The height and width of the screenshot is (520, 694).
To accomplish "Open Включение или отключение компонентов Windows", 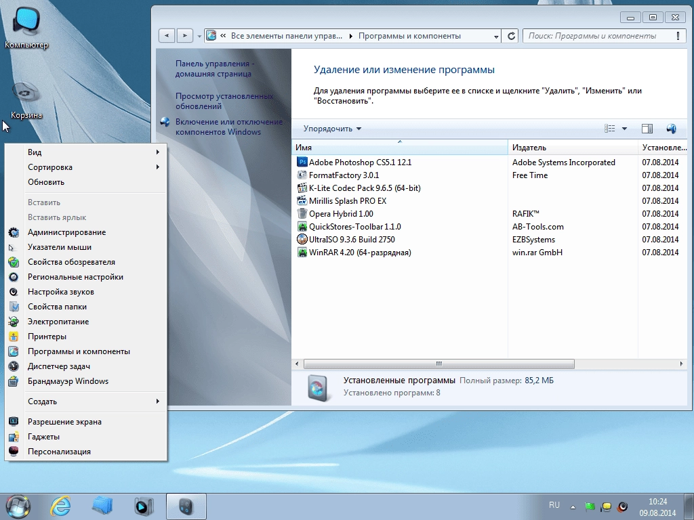I will point(229,127).
